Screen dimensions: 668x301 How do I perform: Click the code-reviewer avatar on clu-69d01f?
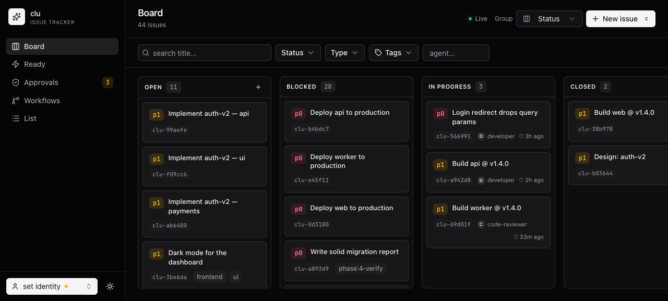pos(481,224)
